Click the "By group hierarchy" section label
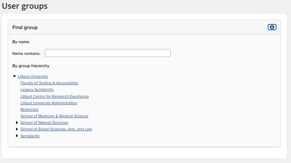 (31, 66)
